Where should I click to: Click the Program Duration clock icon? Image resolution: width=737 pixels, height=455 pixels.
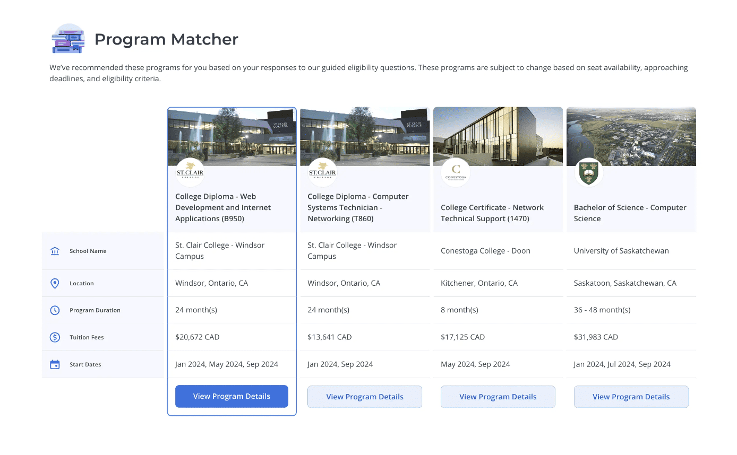point(55,310)
